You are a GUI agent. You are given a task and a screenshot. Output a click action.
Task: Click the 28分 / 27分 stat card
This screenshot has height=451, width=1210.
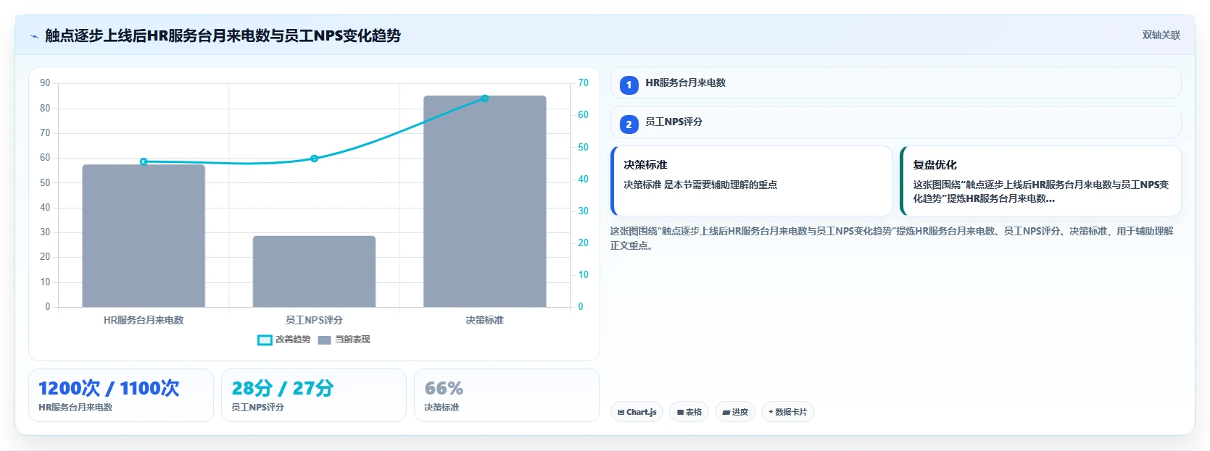click(314, 395)
